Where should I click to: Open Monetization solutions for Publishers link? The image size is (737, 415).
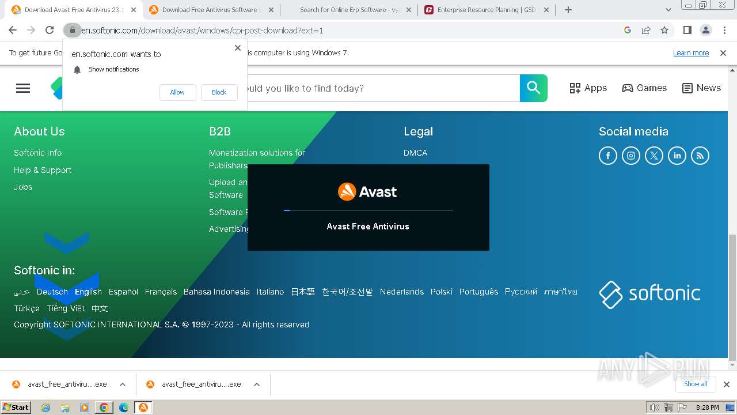tap(257, 159)
